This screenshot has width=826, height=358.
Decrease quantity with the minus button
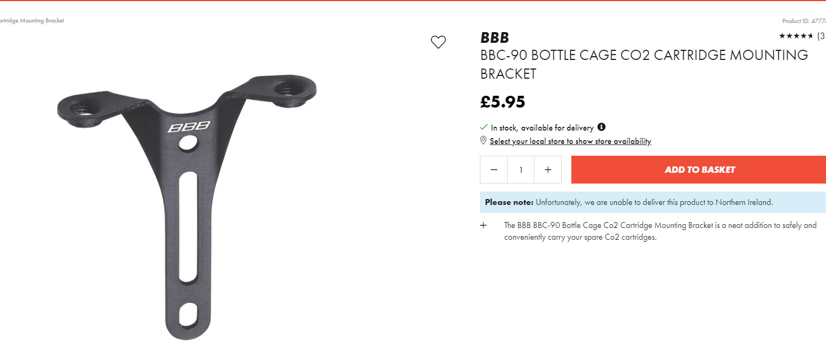[494, 170]
